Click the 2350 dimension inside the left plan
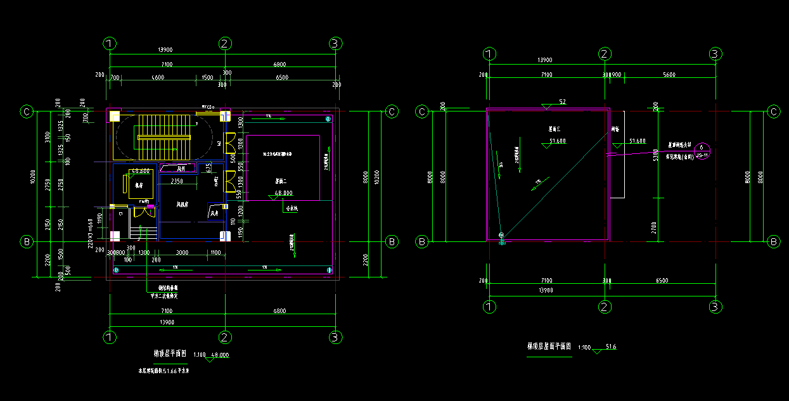Screen dimensions: 789x401 pyautogui.click(x=177, y=181)
